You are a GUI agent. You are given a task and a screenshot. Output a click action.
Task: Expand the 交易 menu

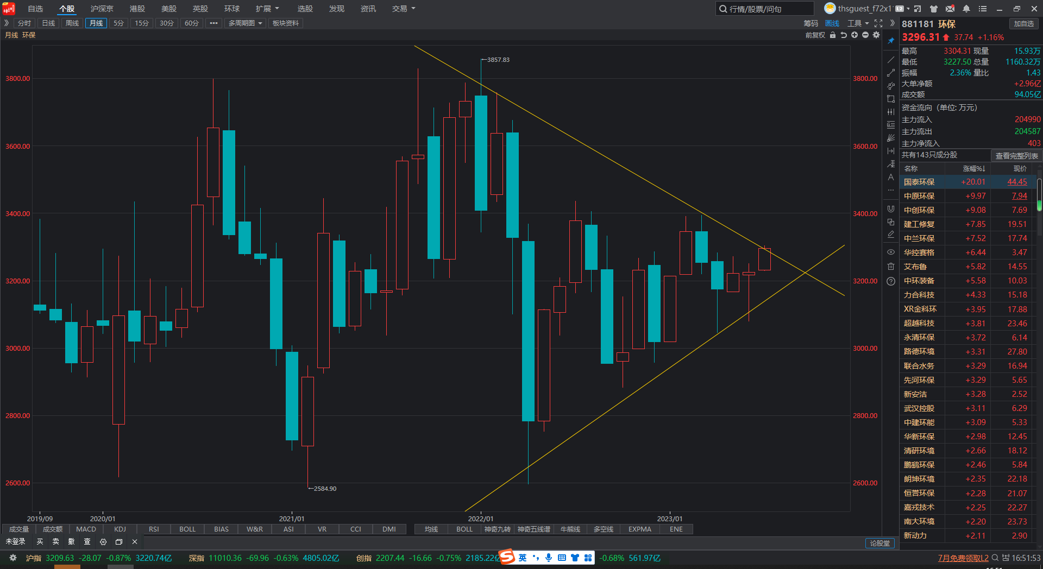[404, 9]
